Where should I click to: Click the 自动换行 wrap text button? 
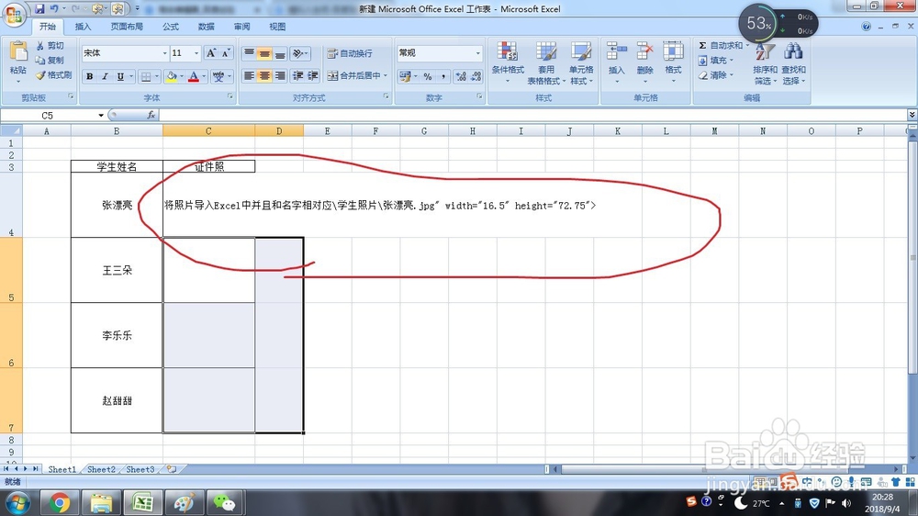[350, 53]
